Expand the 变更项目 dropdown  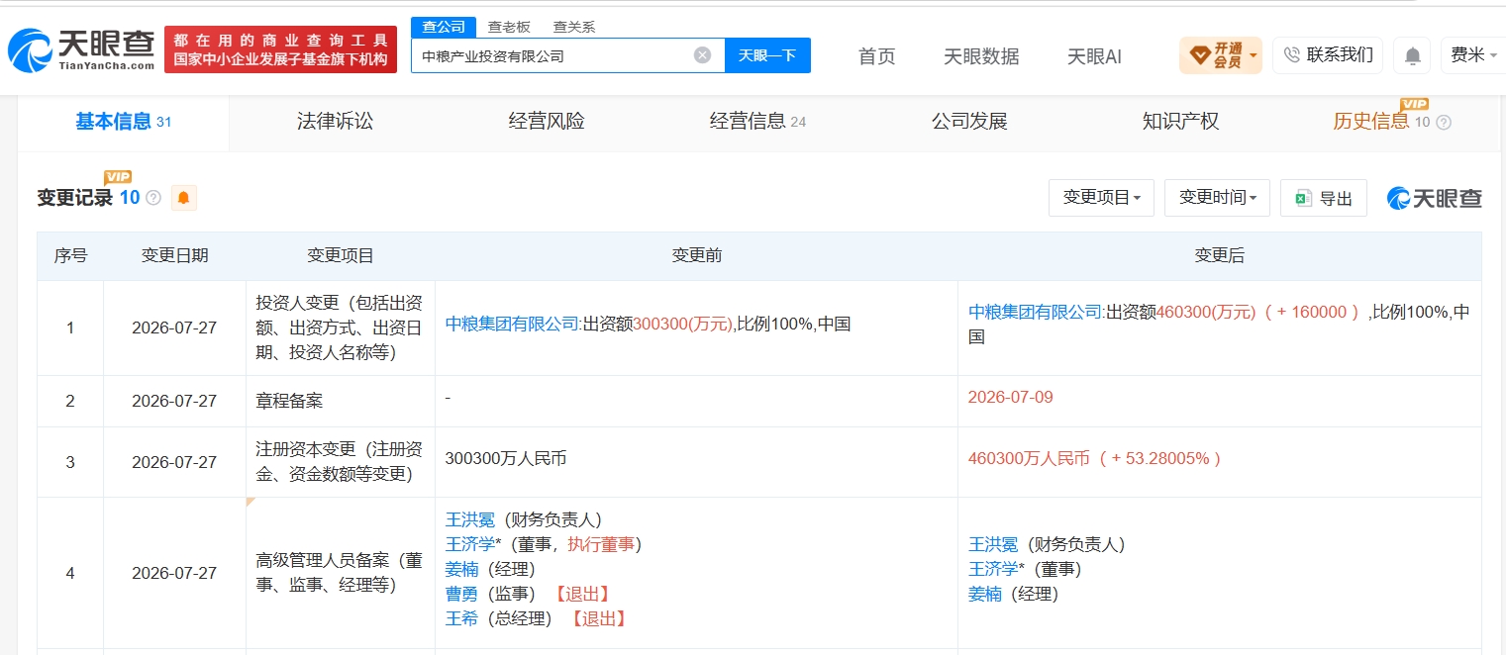coord(1101,198)
